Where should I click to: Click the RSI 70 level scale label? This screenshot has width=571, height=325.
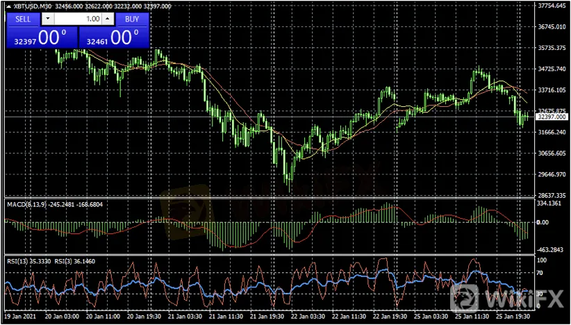click(x=542, y=274)
